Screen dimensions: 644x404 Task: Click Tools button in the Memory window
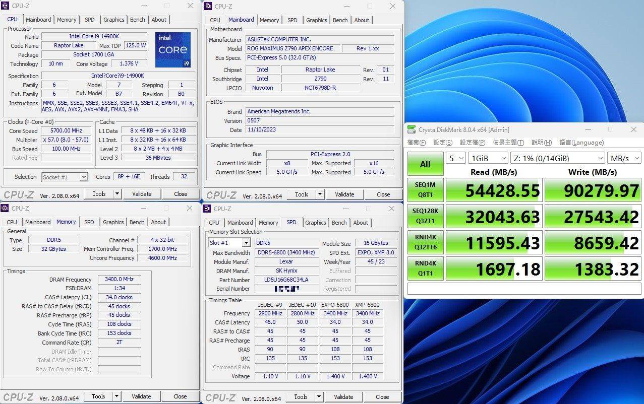click(98, 396)
